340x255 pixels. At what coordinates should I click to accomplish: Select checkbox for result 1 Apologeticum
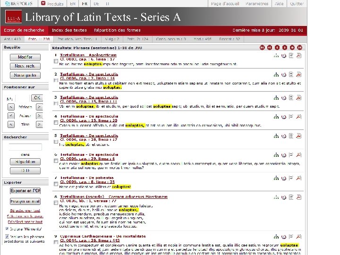tap(56, 61)
